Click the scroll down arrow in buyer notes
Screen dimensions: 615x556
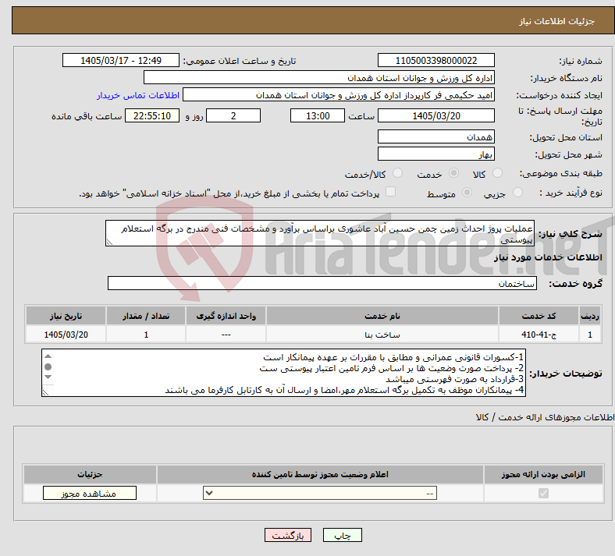[x=48, y=377]
